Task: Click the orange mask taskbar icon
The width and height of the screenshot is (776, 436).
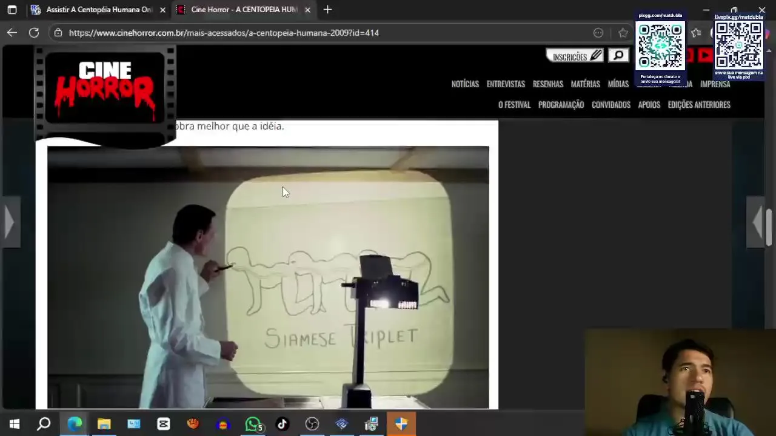Action: point(193,424)
